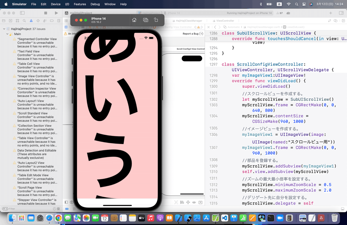Go back in assistant editor history

(215, 27)
